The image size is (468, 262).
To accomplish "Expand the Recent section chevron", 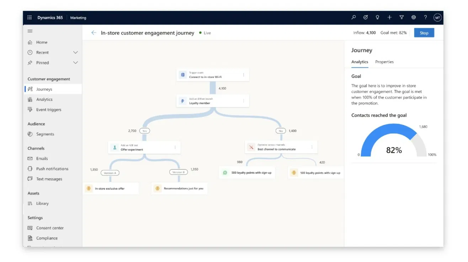I will pos(75,53).
